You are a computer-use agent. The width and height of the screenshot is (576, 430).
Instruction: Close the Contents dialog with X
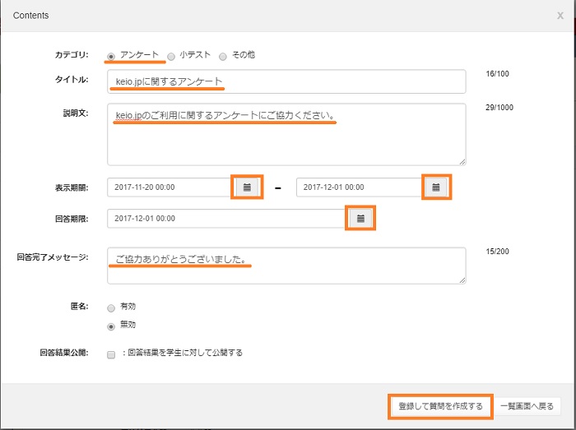(x=560, y=16)
